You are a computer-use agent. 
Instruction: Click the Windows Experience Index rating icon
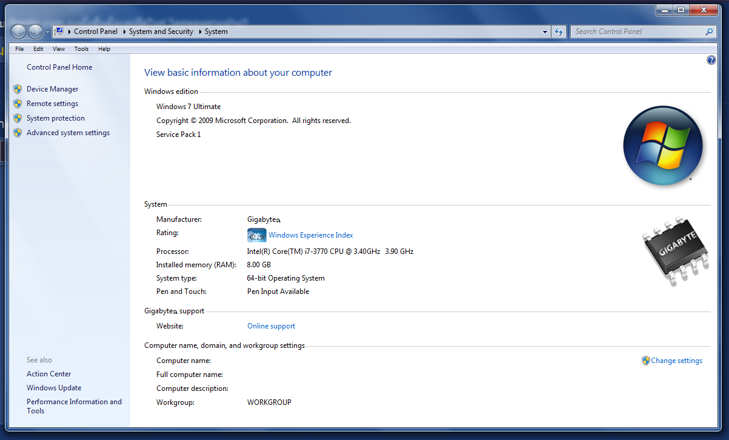[x=257, y=235]
